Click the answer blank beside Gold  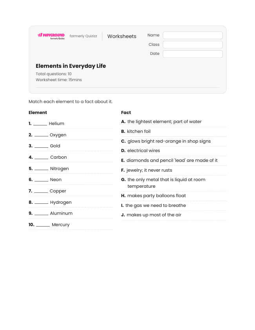(x=41, y=146)
